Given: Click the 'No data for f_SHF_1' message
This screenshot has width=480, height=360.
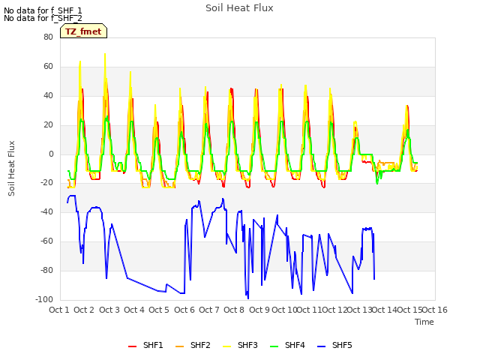Looking at the screenshot, I should click(43, 10).
